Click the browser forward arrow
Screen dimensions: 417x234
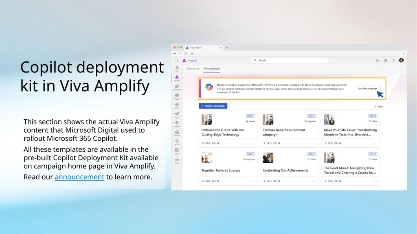point(180,53)
